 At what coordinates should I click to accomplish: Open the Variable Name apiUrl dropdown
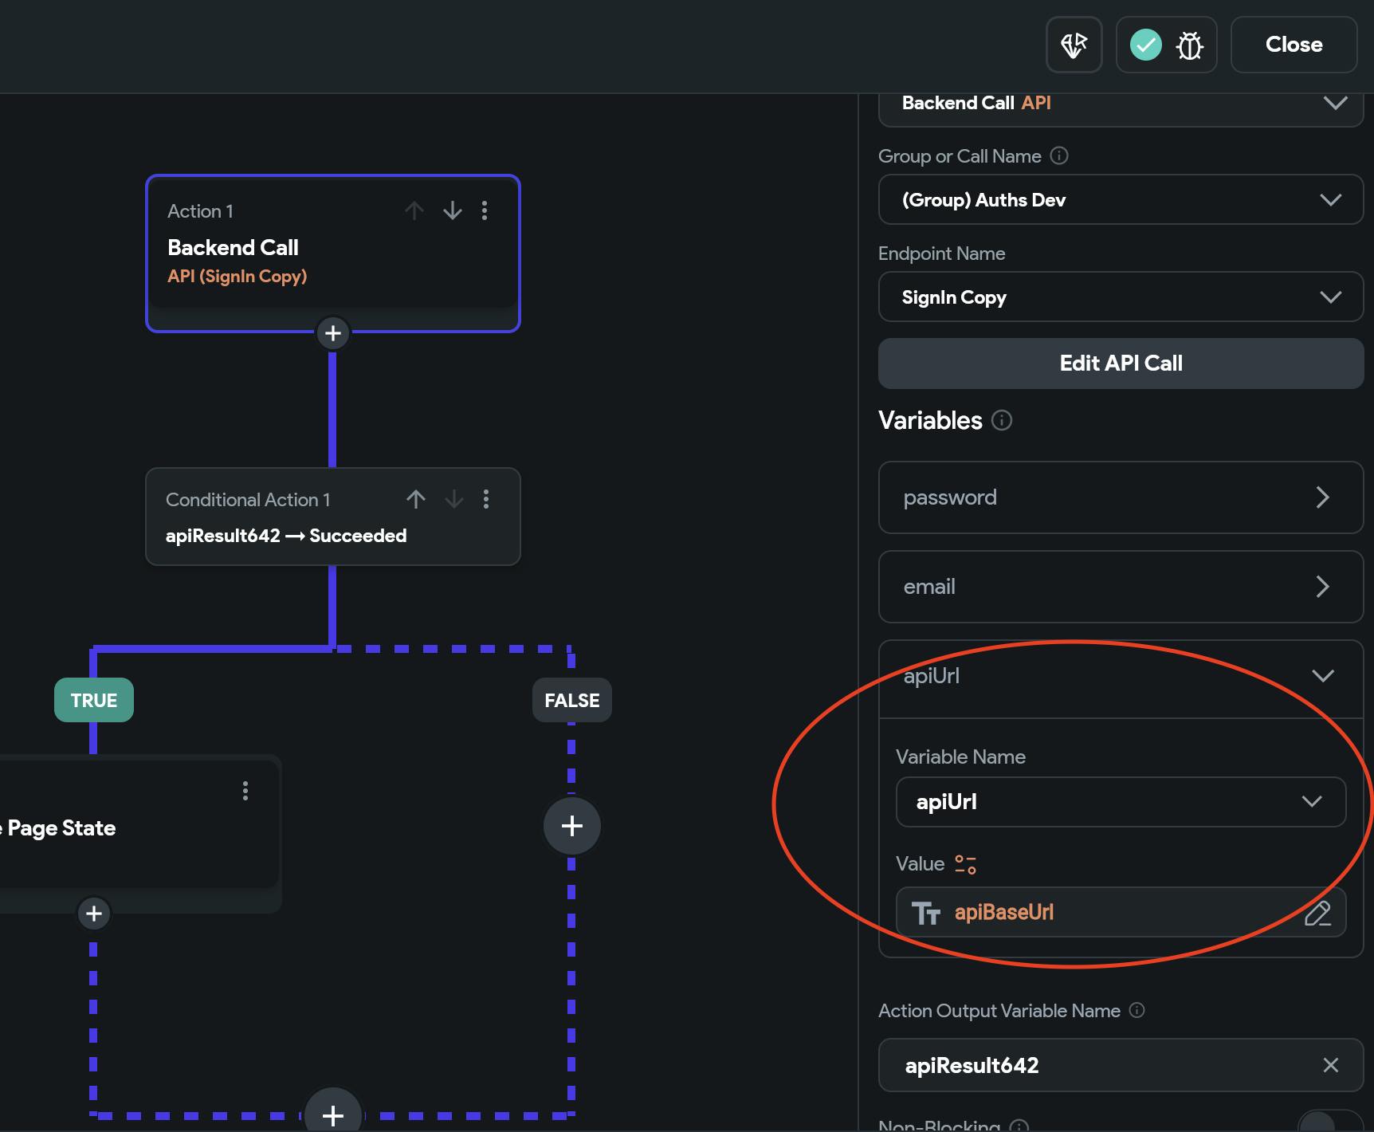[1120, 802]
